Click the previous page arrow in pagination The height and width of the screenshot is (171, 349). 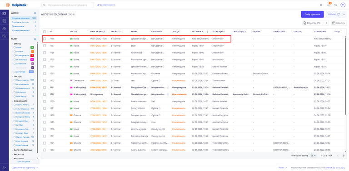338,156
